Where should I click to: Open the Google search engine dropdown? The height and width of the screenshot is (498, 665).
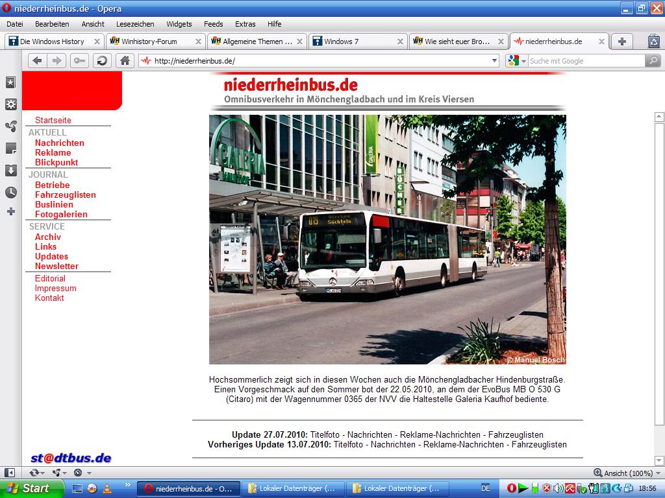516,61
